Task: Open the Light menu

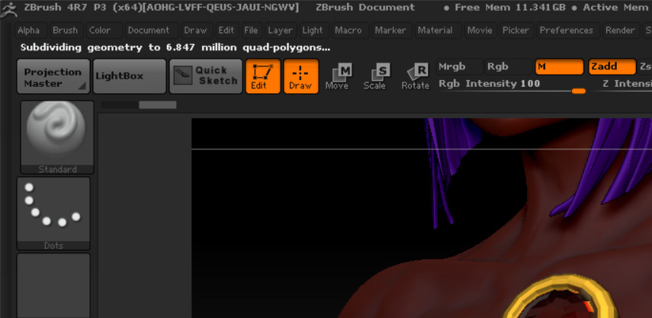Action: coord(313,31)
